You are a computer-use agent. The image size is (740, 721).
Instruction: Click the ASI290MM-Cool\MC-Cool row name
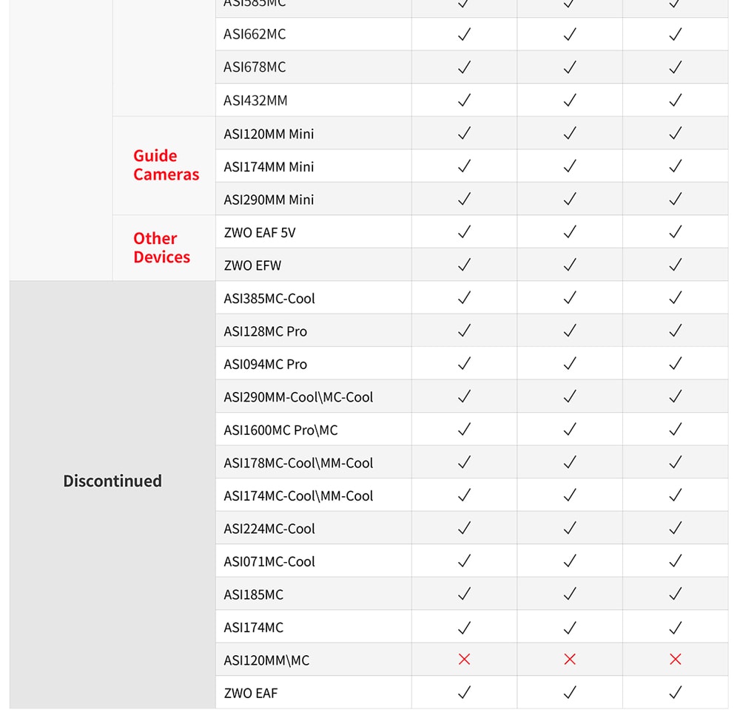tap(298, 397)
